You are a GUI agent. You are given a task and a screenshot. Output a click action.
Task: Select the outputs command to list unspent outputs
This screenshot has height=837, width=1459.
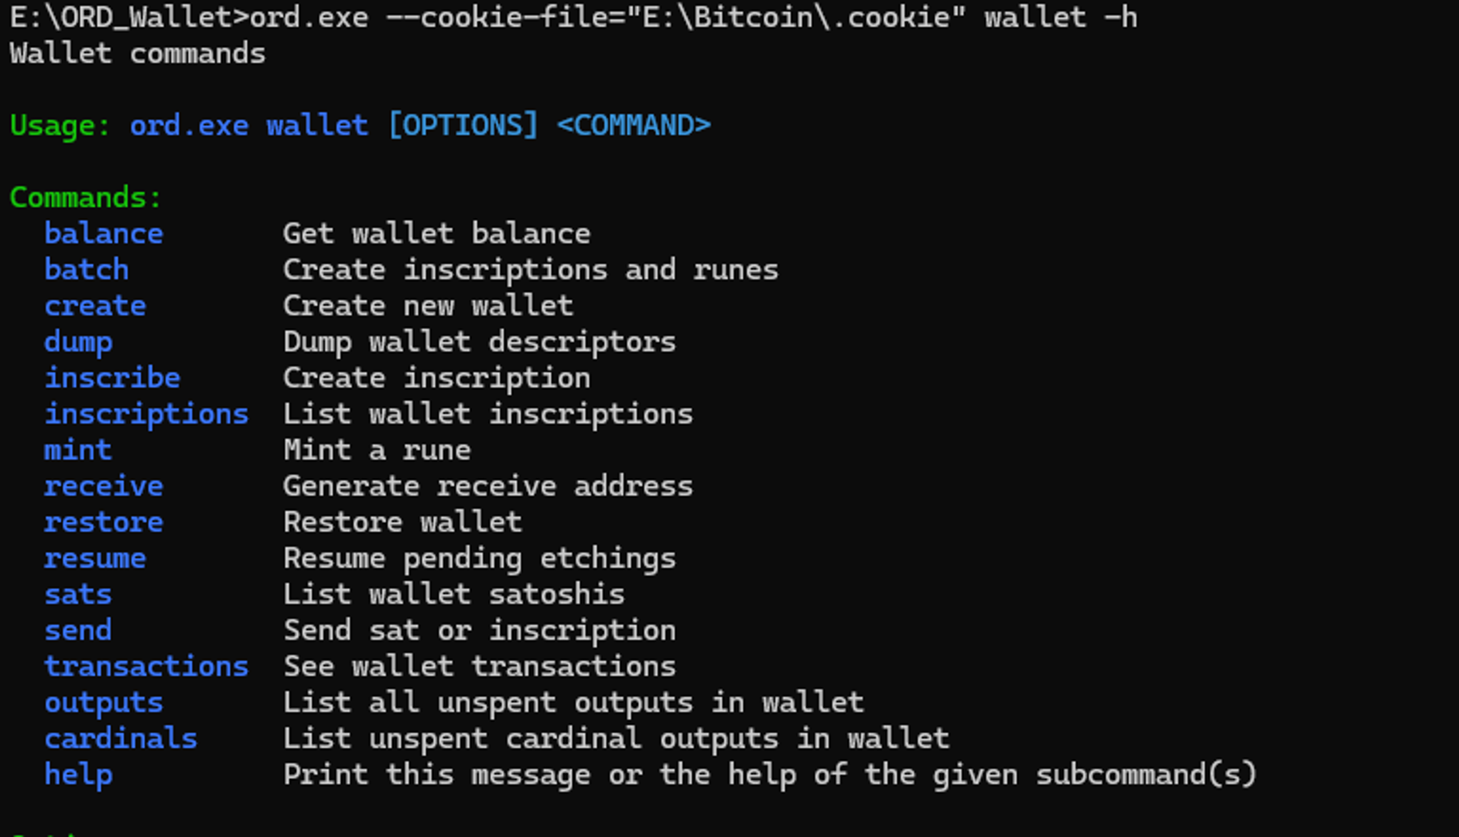point(104,702)
